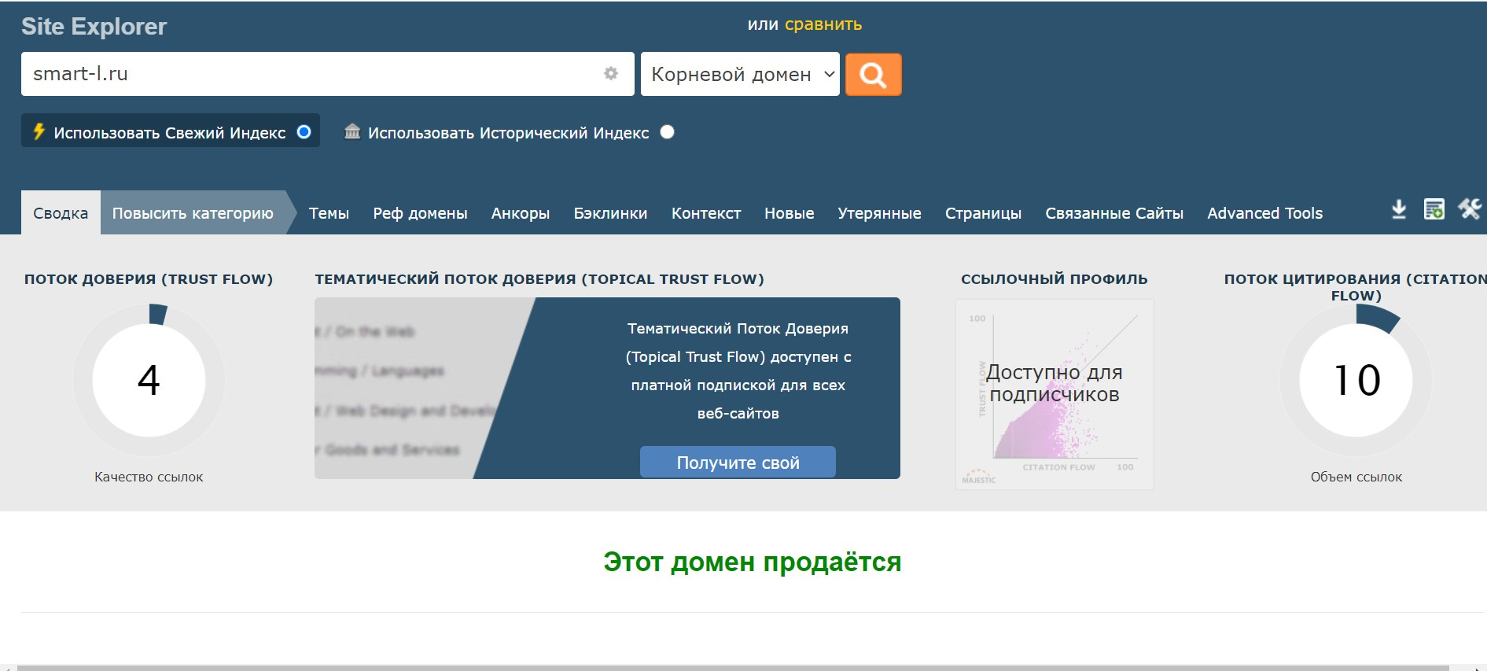Click the Trust Flow gauge showing 4
Image resolution: width=1487 pixels, height=671 pixels.
coord(149,381)
